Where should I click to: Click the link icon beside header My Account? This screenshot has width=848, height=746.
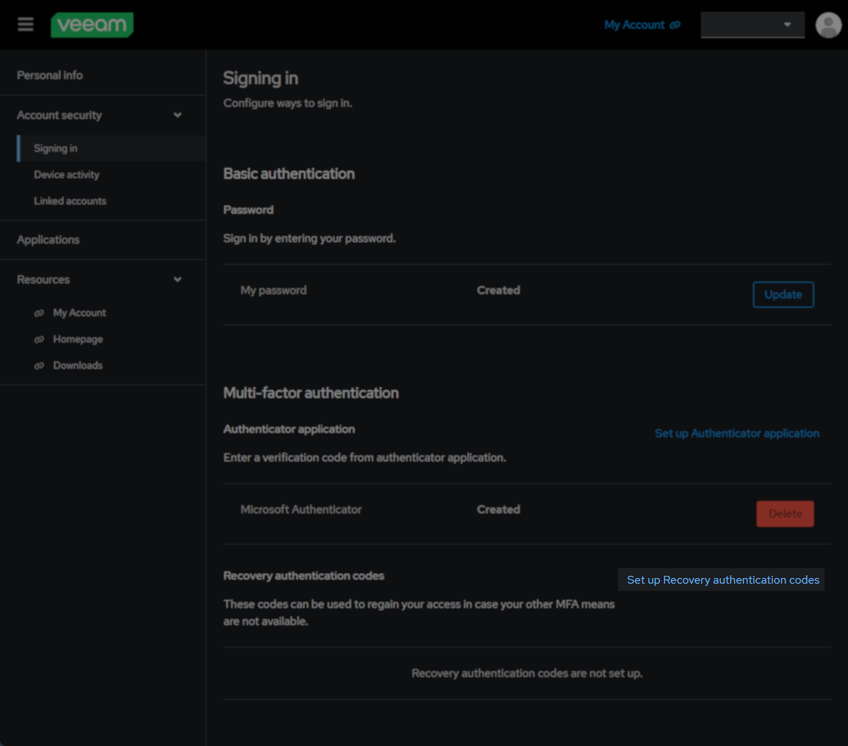pos(675,25)
